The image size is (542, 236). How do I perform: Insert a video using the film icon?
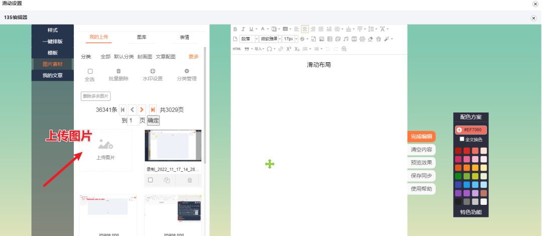click(x=354, y=39)
